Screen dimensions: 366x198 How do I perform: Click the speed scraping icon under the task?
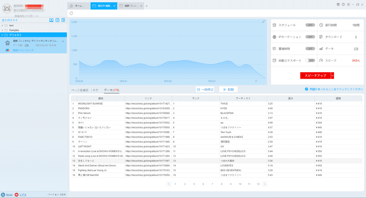click(7, 50)
